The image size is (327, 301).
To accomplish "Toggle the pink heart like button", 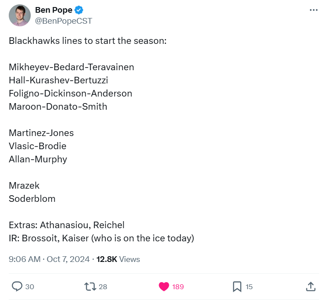I will 164,287.
